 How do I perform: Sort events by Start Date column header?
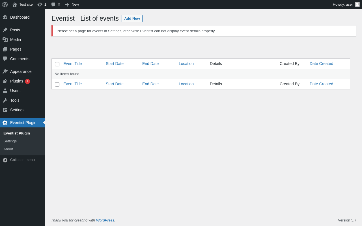point(115,64)
